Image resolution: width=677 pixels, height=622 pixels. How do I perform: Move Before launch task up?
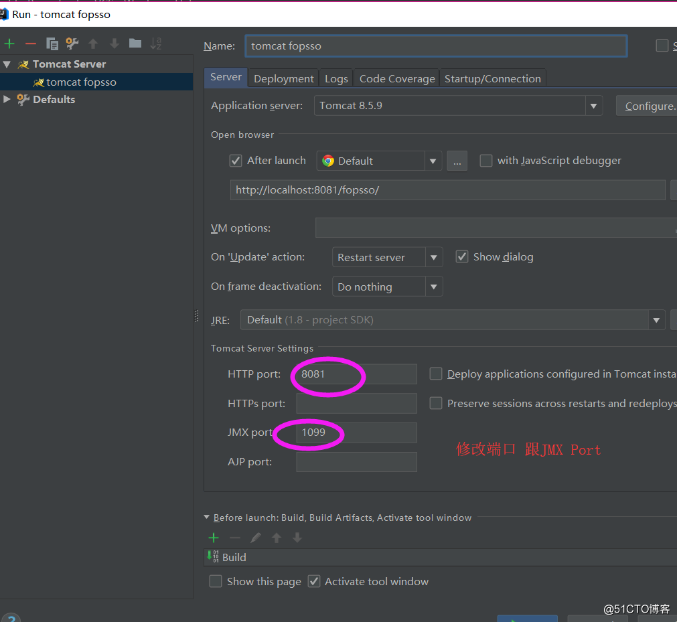[277, 538]
